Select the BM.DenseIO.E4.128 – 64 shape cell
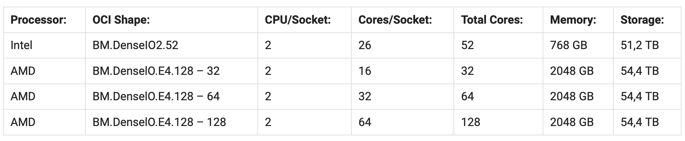 [x=156, y=96]
